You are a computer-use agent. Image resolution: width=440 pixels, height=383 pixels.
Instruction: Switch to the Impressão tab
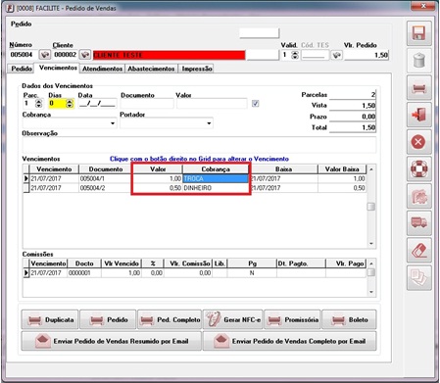[x=197, y=69]
